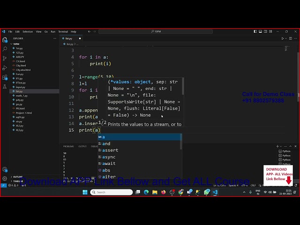Viewport: 300px width, 225px height.
Task: Go back with navigation arrow
Action: coord(89,31)
